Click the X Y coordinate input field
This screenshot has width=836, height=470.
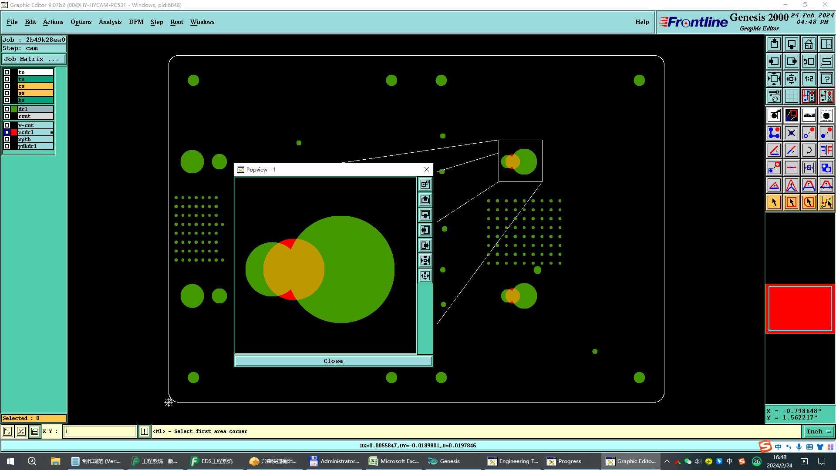(100, 431)
